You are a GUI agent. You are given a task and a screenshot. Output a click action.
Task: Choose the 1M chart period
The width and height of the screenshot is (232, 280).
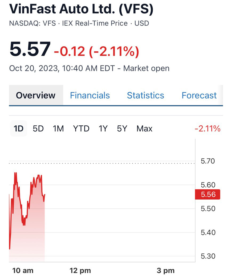click(x=58, y=129)
